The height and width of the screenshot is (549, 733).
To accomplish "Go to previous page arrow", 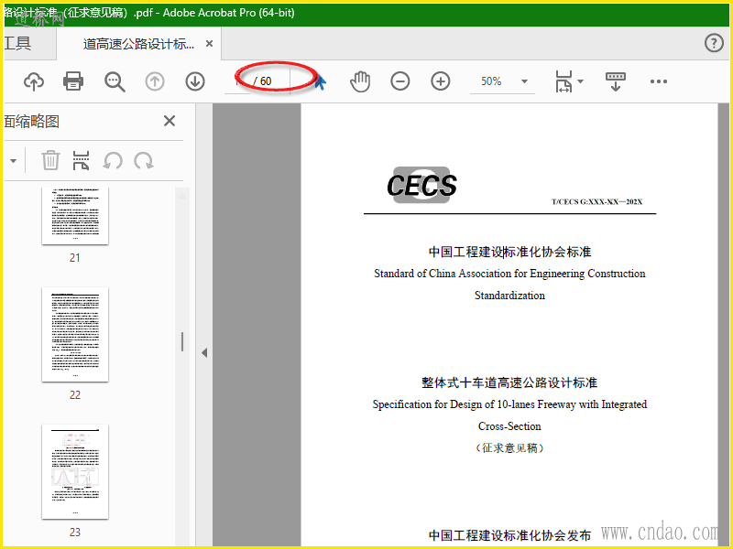I will pyautogui.click(x=155, y=81).
